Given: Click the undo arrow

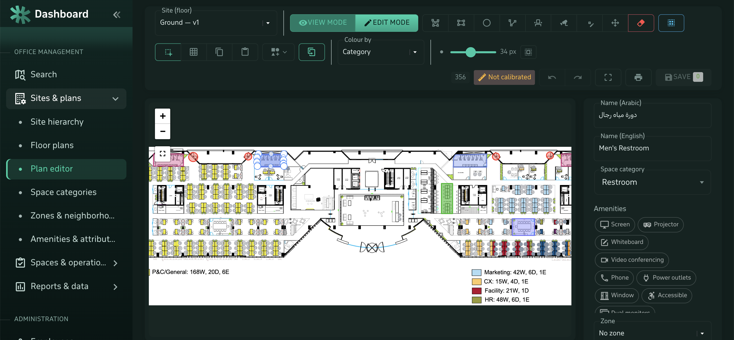Looking at the screenshot, I should tap(552, 77).
